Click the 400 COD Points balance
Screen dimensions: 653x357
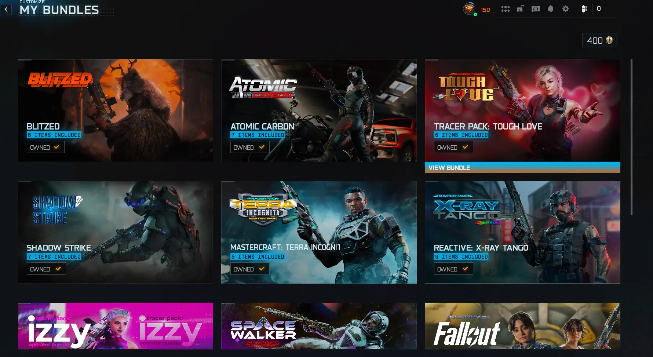[599, 40]
